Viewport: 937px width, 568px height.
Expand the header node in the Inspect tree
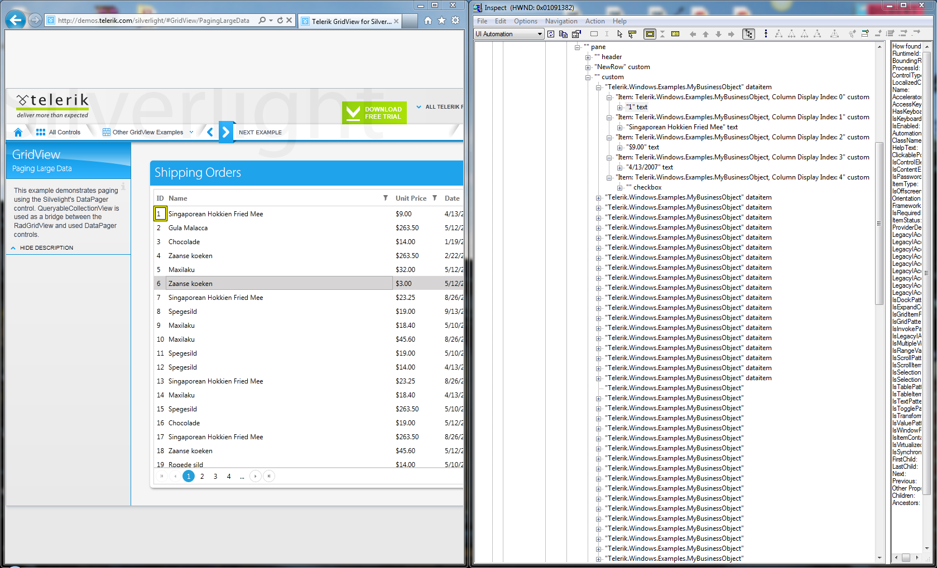click(588, 57)
